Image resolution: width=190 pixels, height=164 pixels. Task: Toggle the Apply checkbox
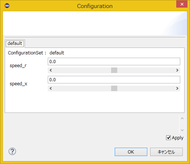[x=168, y=138]
